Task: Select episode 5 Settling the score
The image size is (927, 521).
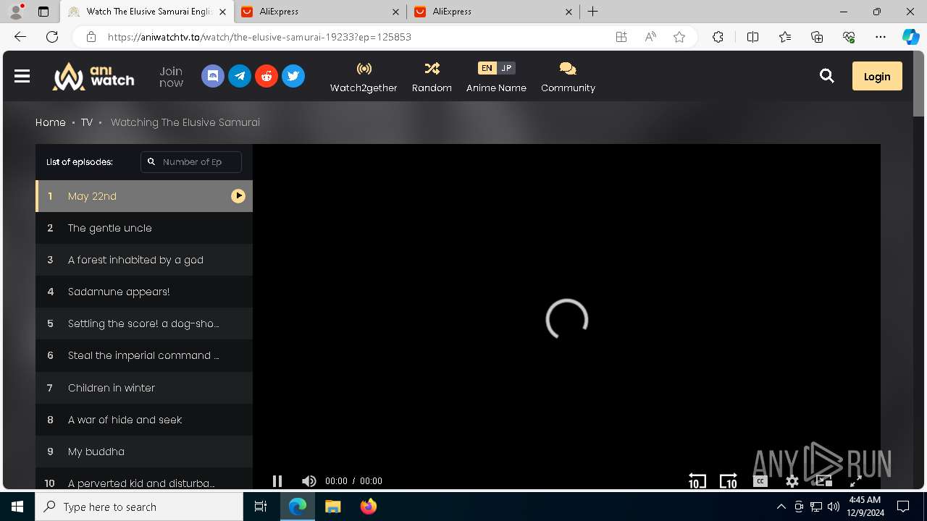Action: click(144, 323)
